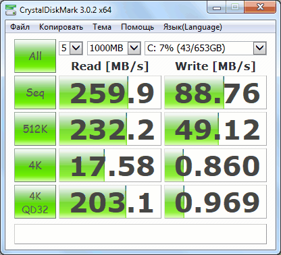Run the 4K random test
The image size is (281, 255).
click(35, 165)
